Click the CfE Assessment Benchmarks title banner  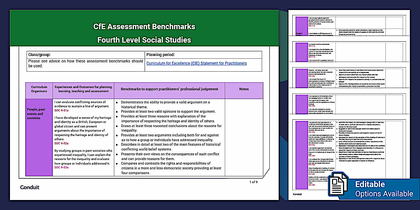click(144, 33)
